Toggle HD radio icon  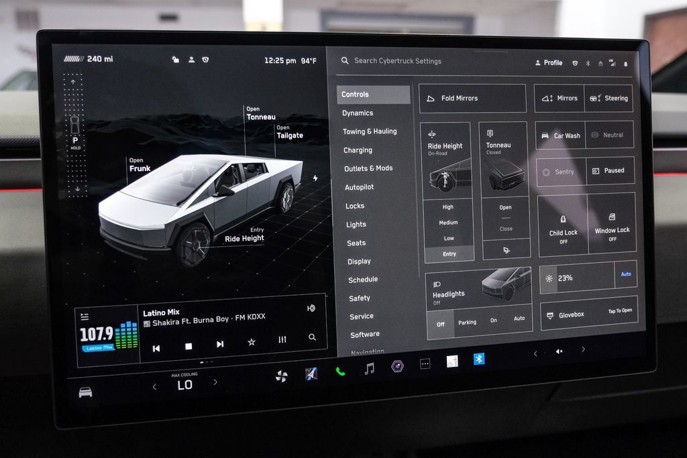point(311,308)
